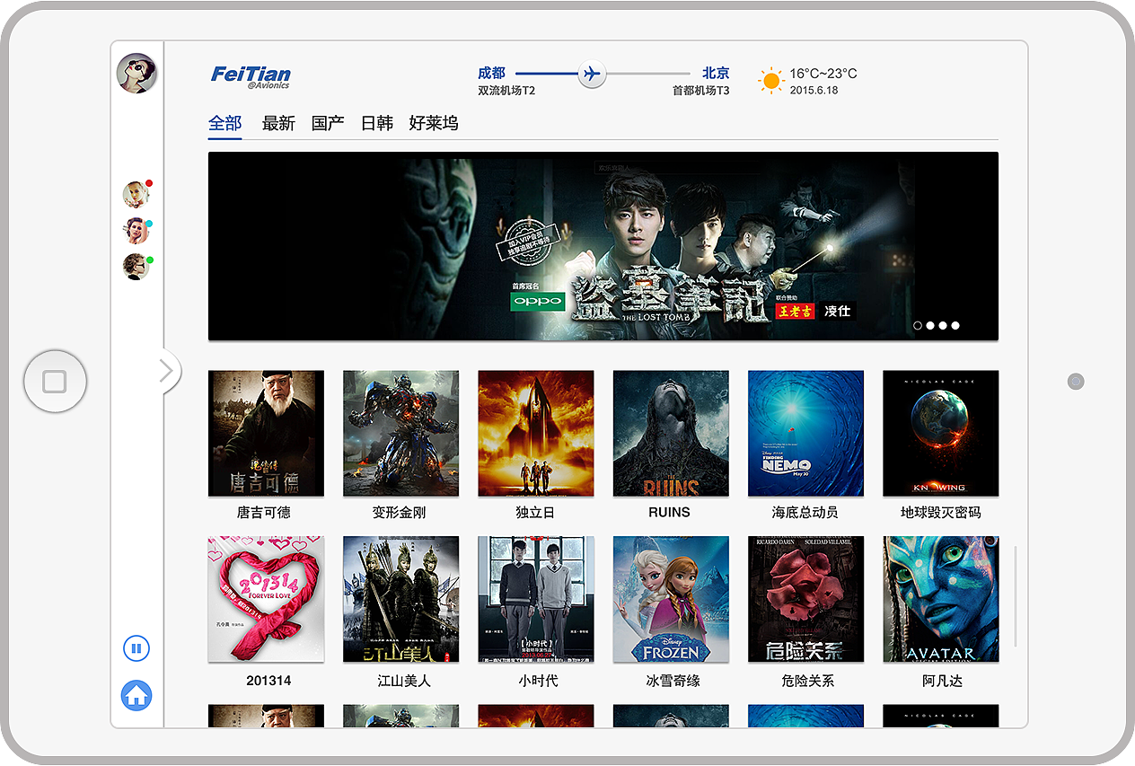Click the sun weather icon
The height and width of the screenshot is (766, 1135).
click(x=770, y=81)
